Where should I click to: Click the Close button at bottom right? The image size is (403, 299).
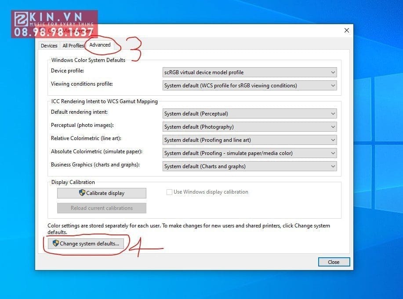pyautogui.click(x=334, y=262)
